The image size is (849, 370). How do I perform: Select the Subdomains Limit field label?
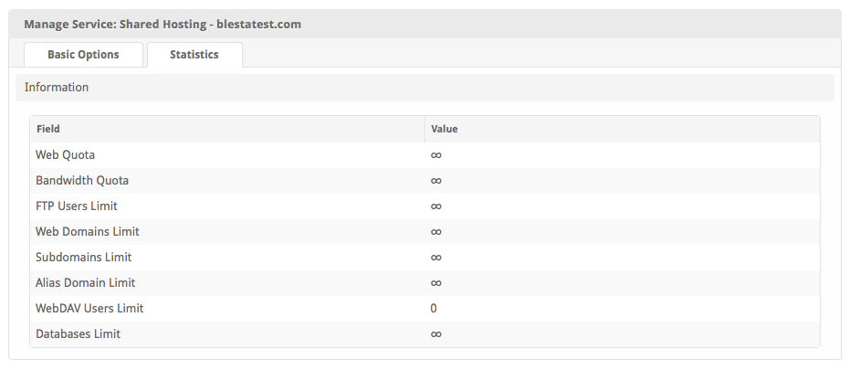[x=83, y=258]
